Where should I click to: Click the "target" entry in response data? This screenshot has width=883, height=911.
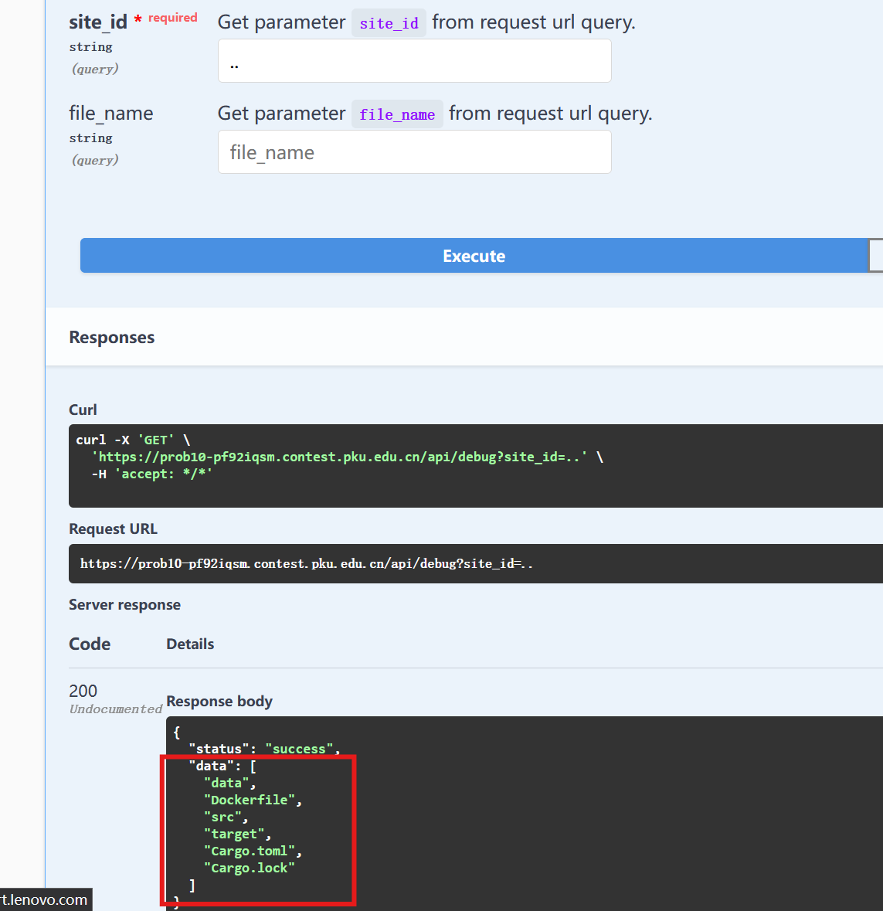pos(234,834)
